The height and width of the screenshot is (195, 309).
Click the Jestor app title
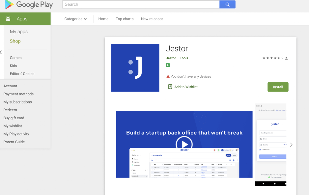pos(177,49)
